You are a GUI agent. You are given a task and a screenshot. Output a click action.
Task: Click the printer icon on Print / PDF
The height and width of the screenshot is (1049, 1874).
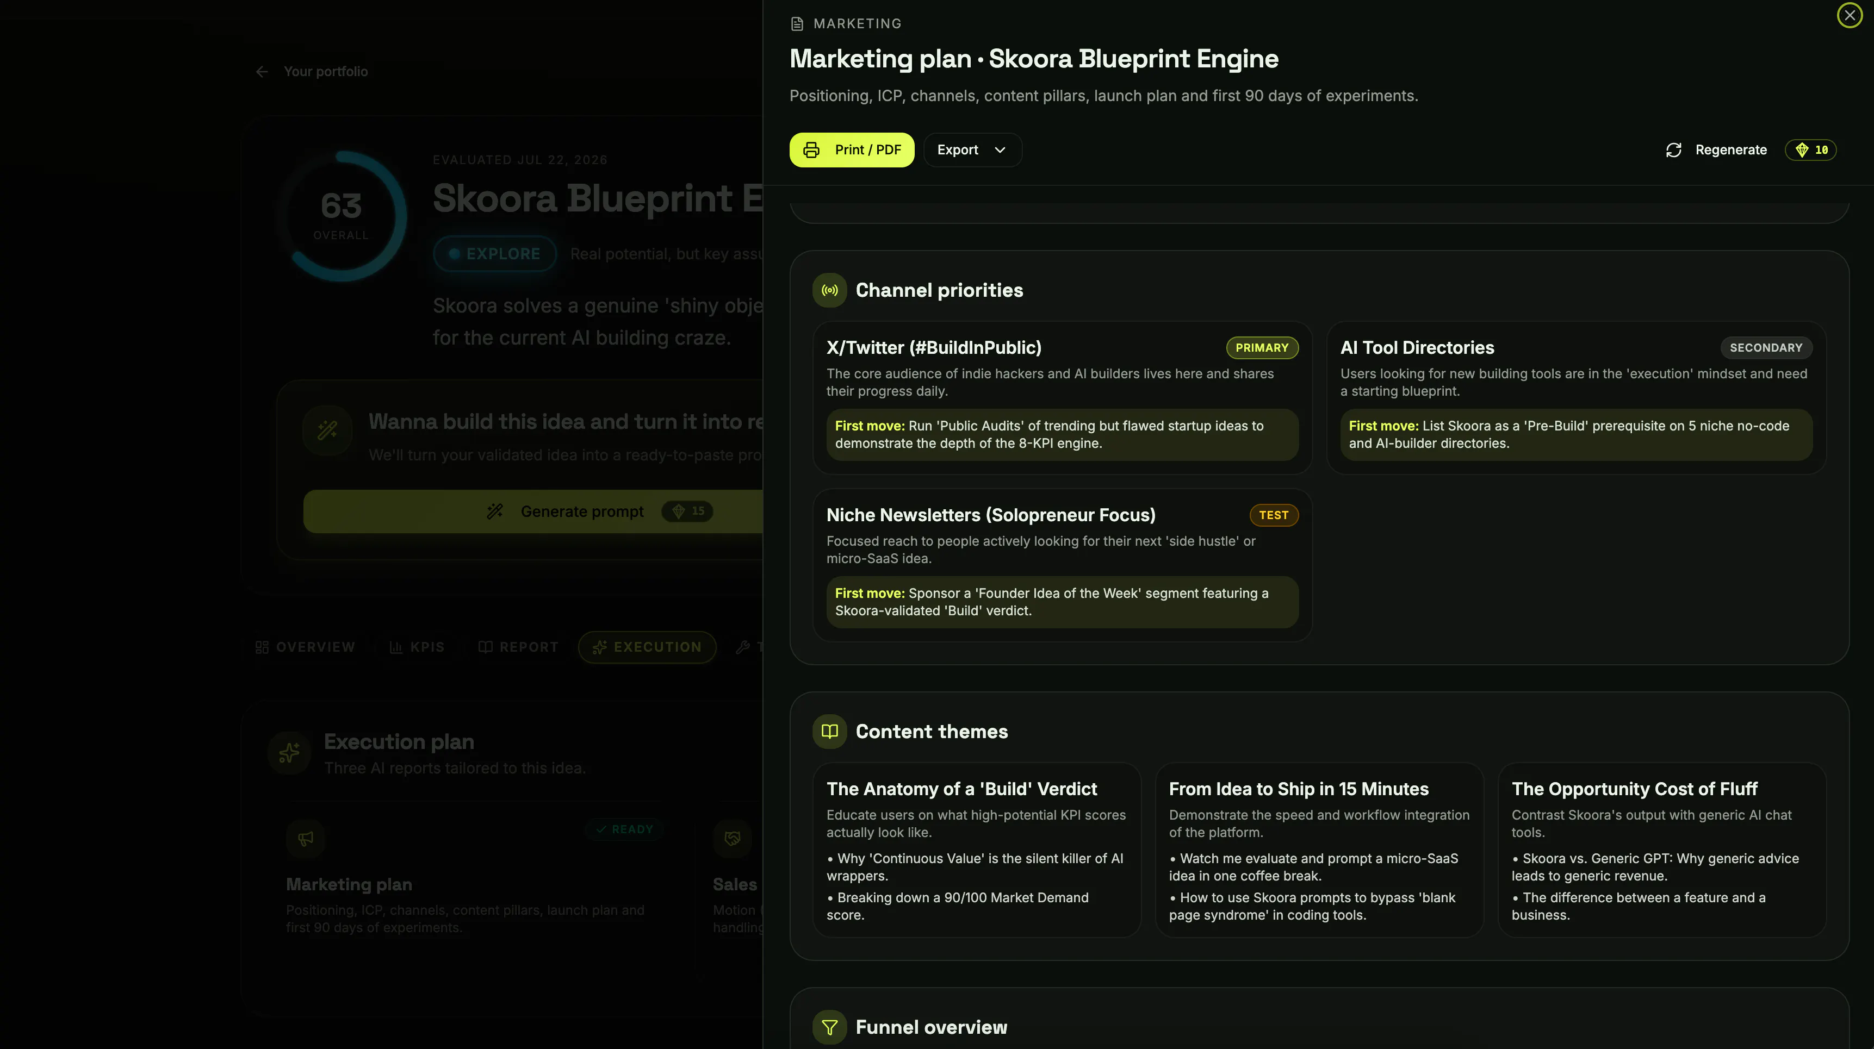[x=811, y=150]
